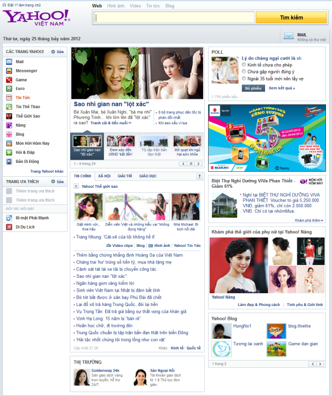This screenshot has height=396, width=332.
Task: Open the Blog icon in sidebar
Action: click(x=9, y=134)
